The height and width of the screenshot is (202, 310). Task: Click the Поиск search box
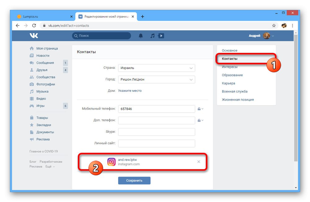tap(101, 36)
